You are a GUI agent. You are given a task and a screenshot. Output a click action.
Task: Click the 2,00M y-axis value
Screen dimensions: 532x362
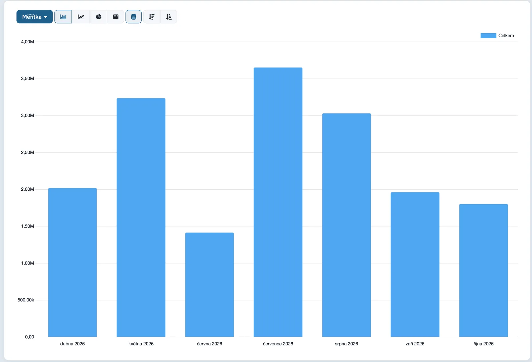click(x=28, y=189)
